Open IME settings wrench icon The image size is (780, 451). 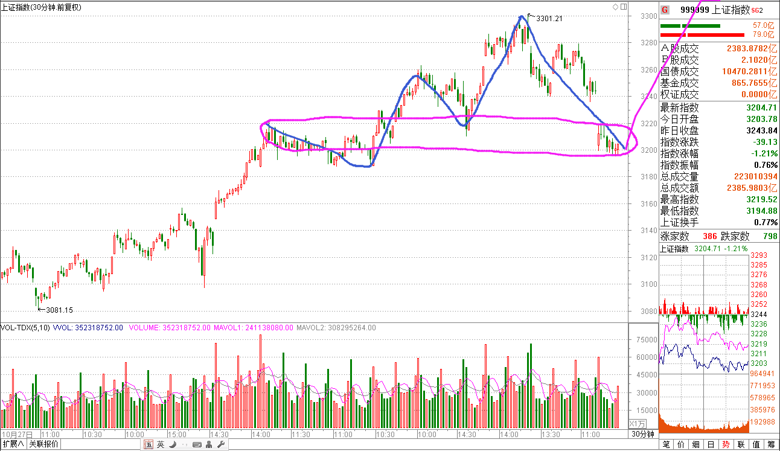220,445
